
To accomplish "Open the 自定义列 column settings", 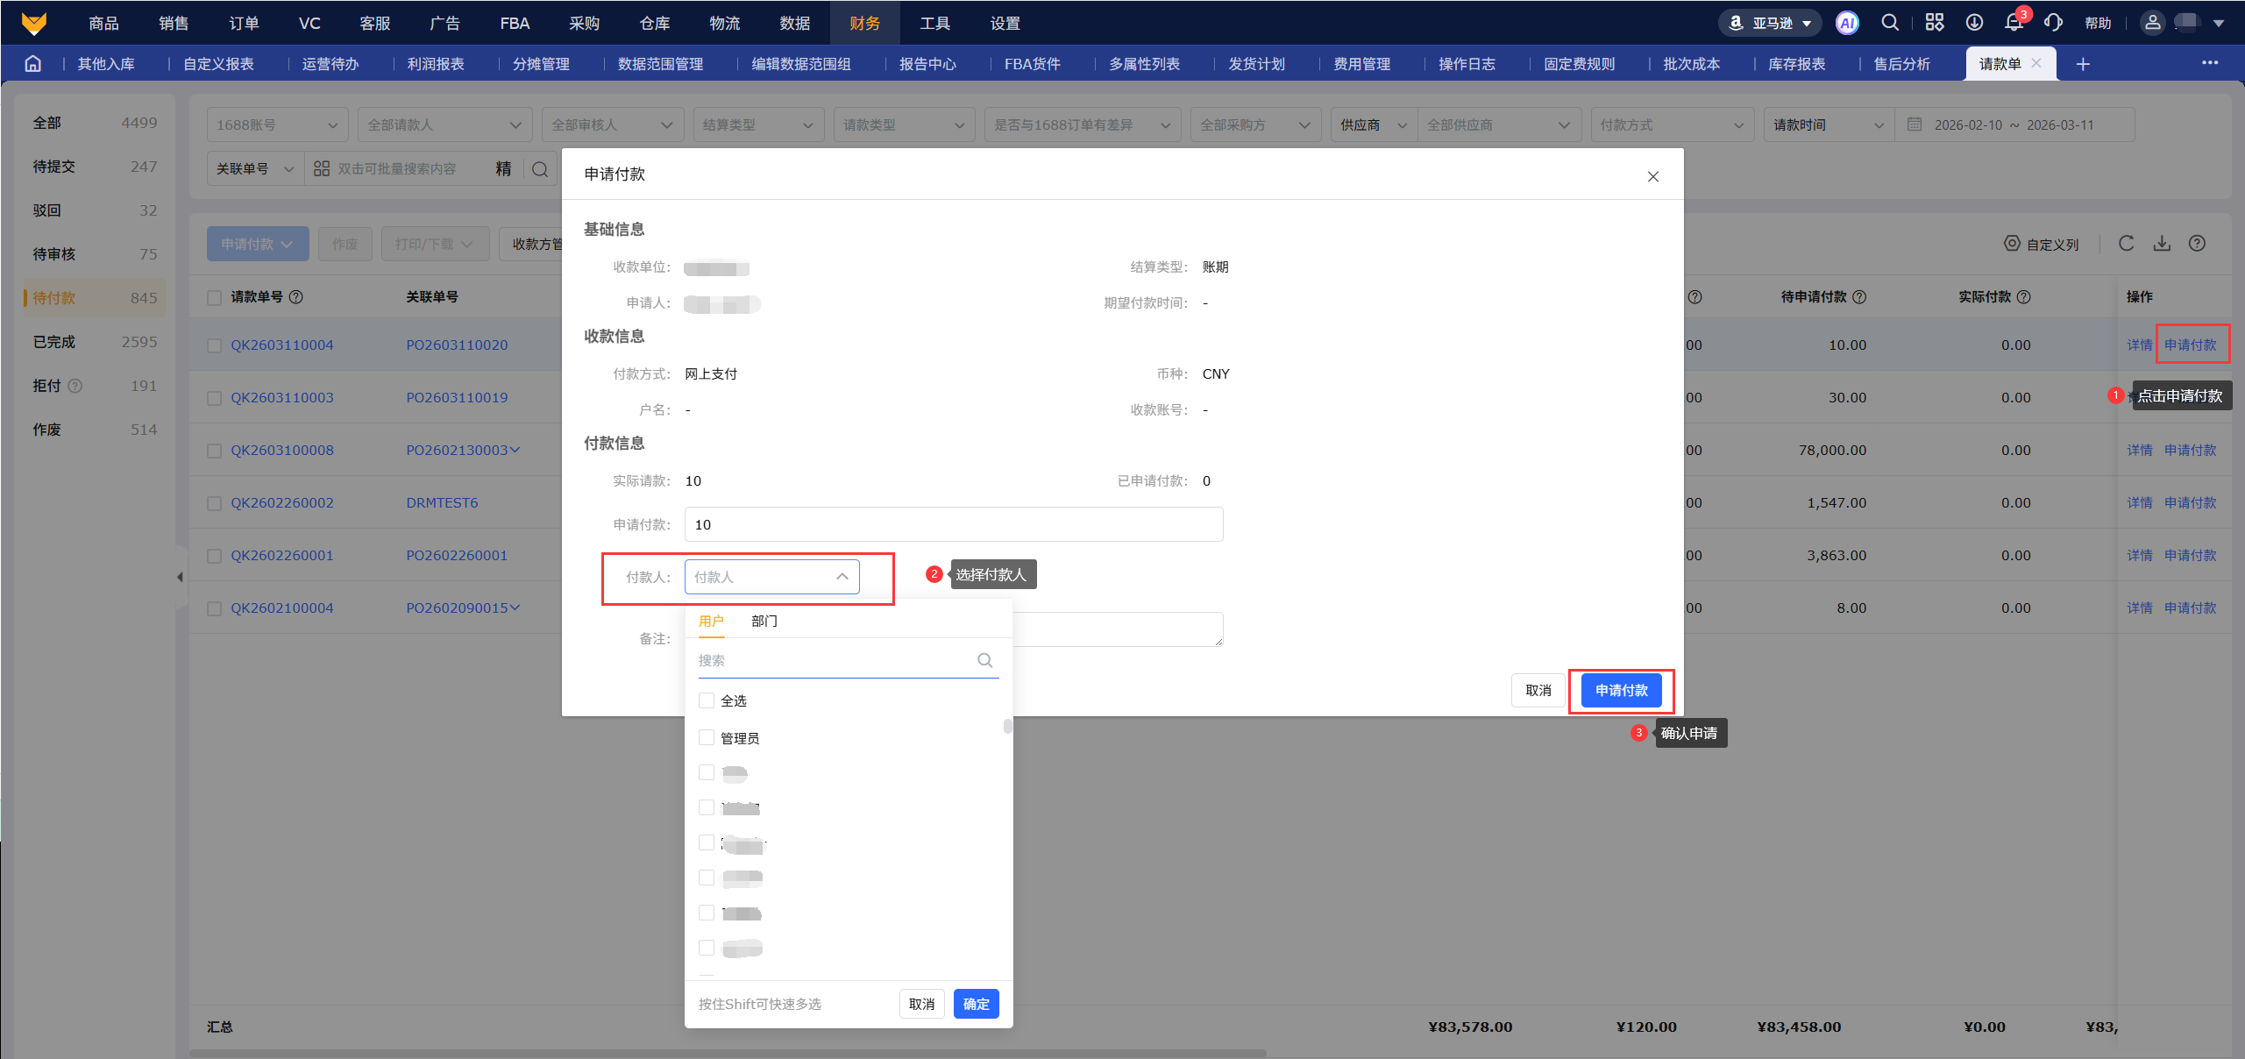I will 2042,245.
